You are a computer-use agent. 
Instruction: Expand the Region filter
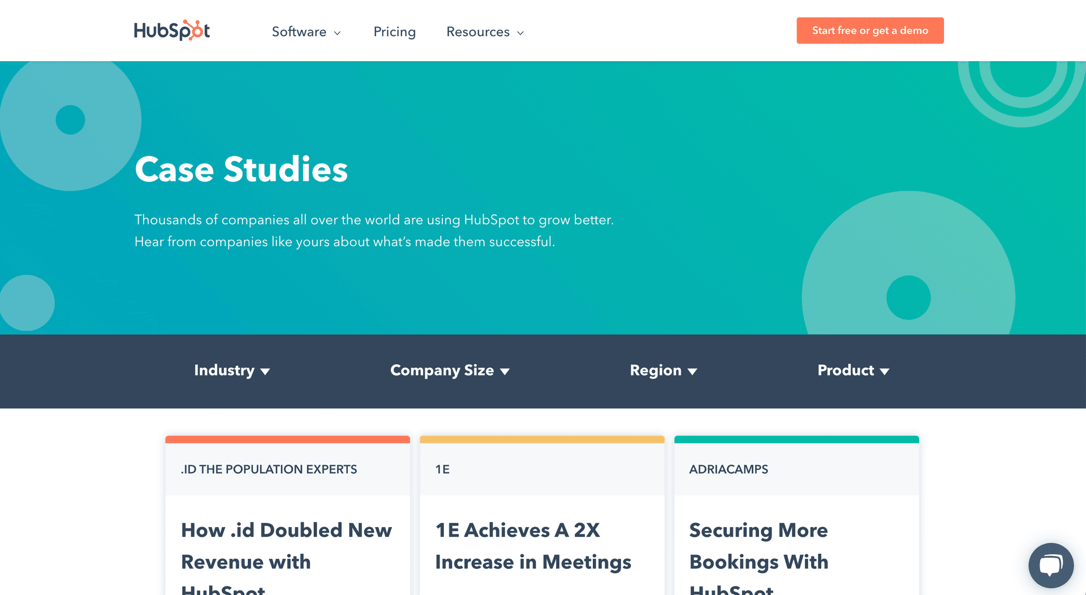coord(663,370)
